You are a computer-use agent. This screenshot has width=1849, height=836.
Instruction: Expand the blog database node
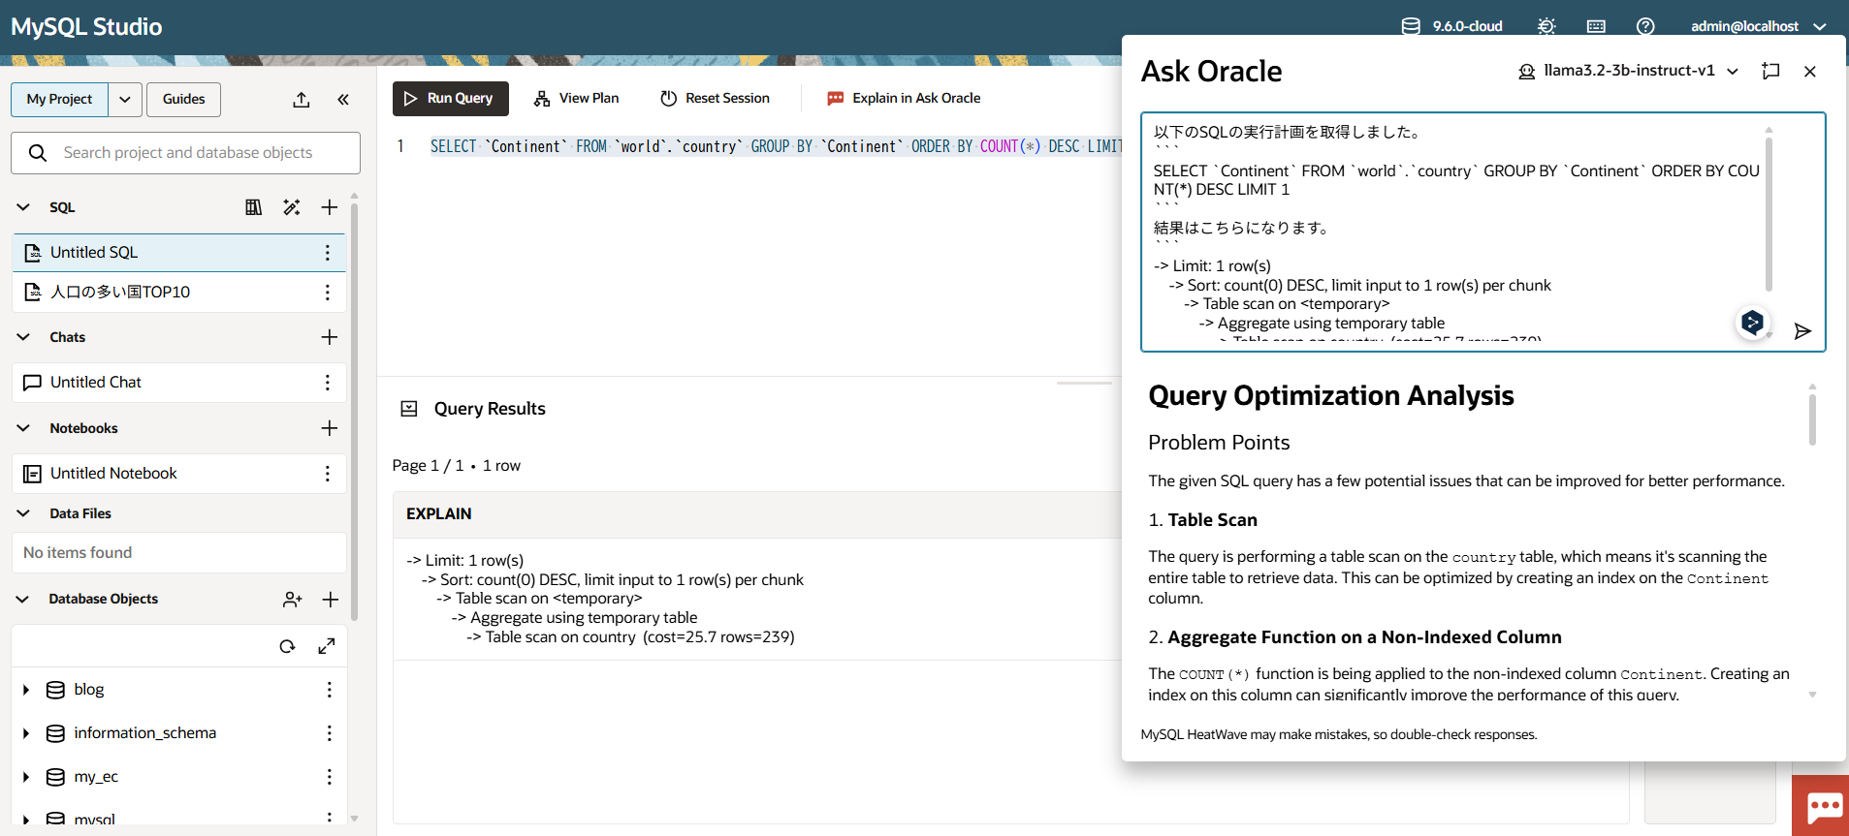[26, 690]
